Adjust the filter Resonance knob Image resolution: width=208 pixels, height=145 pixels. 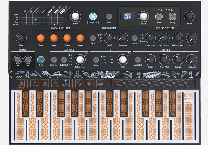(x=123, y=38)
